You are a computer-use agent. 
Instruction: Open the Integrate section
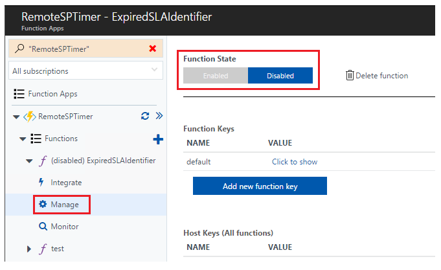click(66, 183)
